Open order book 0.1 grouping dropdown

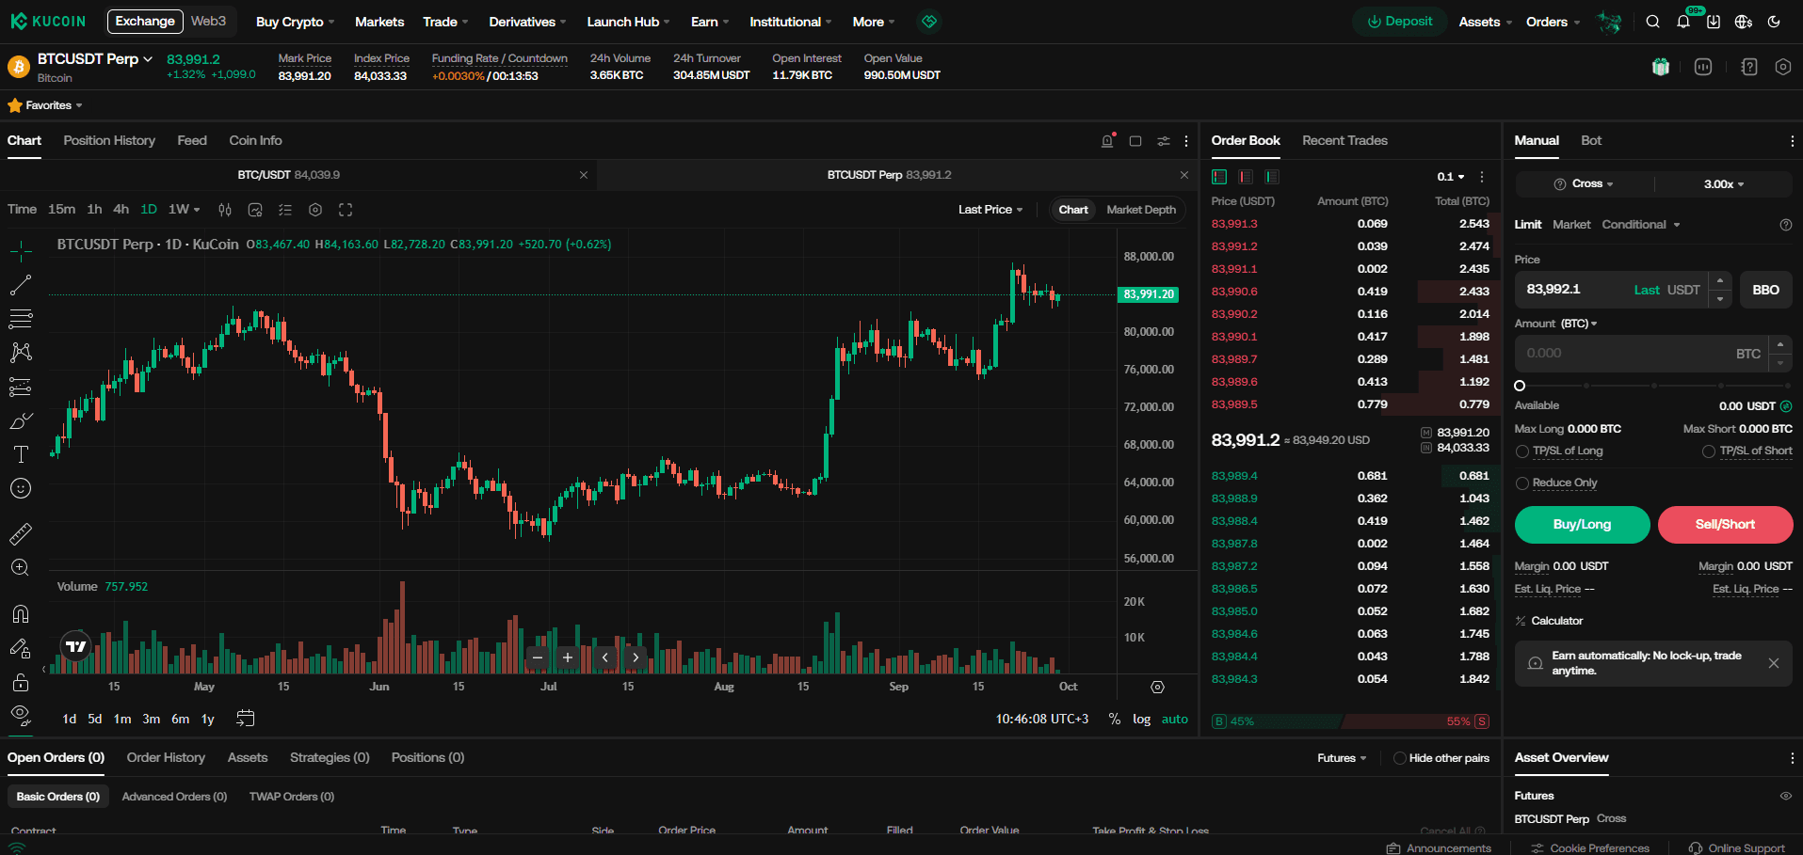pyautogui.click(x=1451, y=177)
